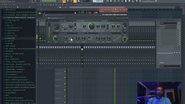Open the Channel rack view icon
The width and height of the screenshot is (185, 104).
point(115,1)
